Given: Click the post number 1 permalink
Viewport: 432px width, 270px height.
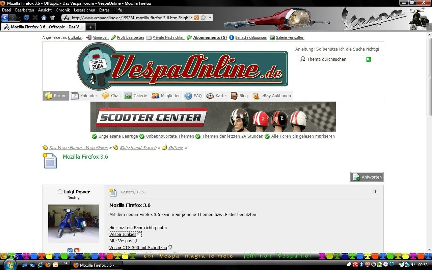Looking at the screenshot, I should [375, 192].
